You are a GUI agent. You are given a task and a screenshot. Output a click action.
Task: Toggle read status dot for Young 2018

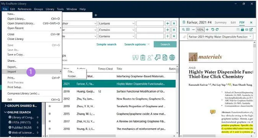click(49, 129)
